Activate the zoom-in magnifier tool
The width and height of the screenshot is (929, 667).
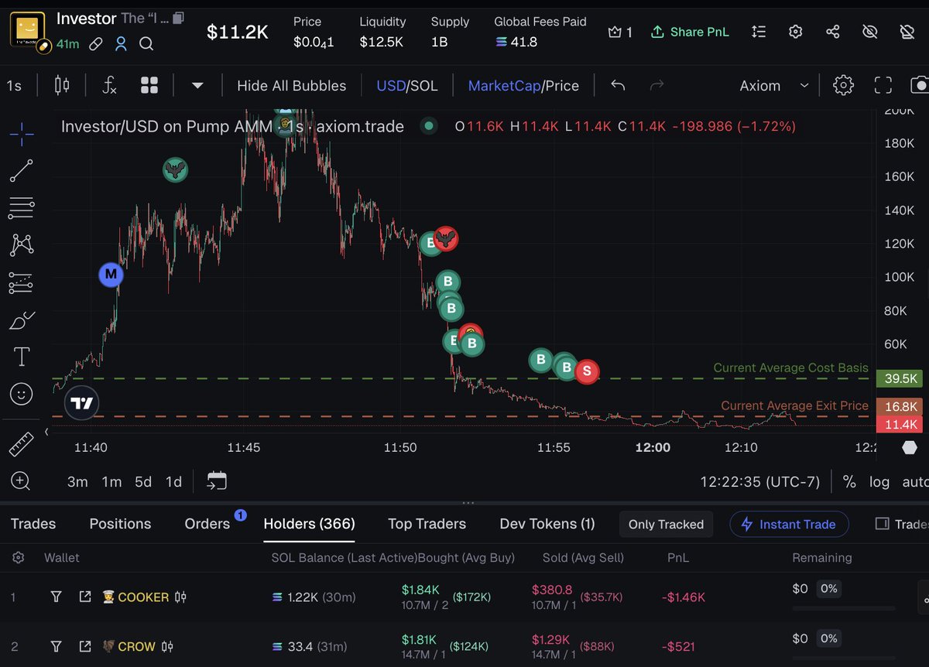click(x=22, y=481)
